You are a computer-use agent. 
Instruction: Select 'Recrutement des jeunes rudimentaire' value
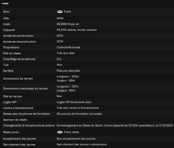(x=82, y=145)
